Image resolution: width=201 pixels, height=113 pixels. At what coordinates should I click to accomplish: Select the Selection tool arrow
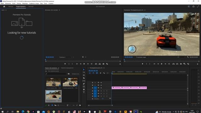[84, 69]
